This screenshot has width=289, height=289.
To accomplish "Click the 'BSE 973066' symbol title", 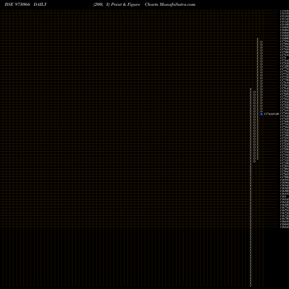I will pyautogui.click(x=17, y=5).
